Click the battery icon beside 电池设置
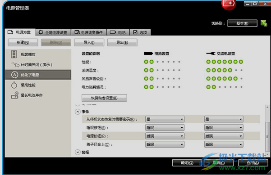271x175 pixels. pos(148,54)
